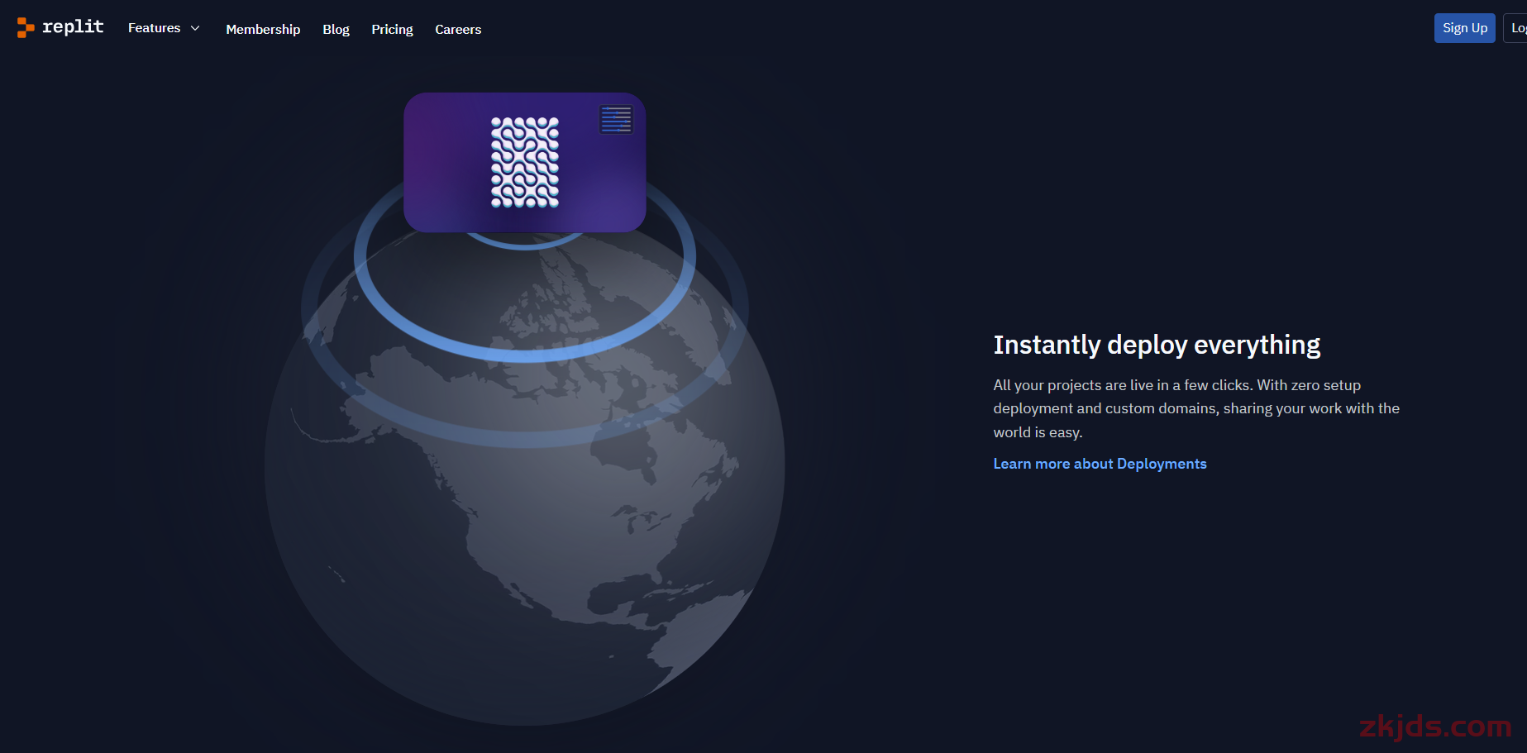Screen dimensions: 1527x753
Task: Open Learn more about Deployments link
Action: (x=1100, y=464)
